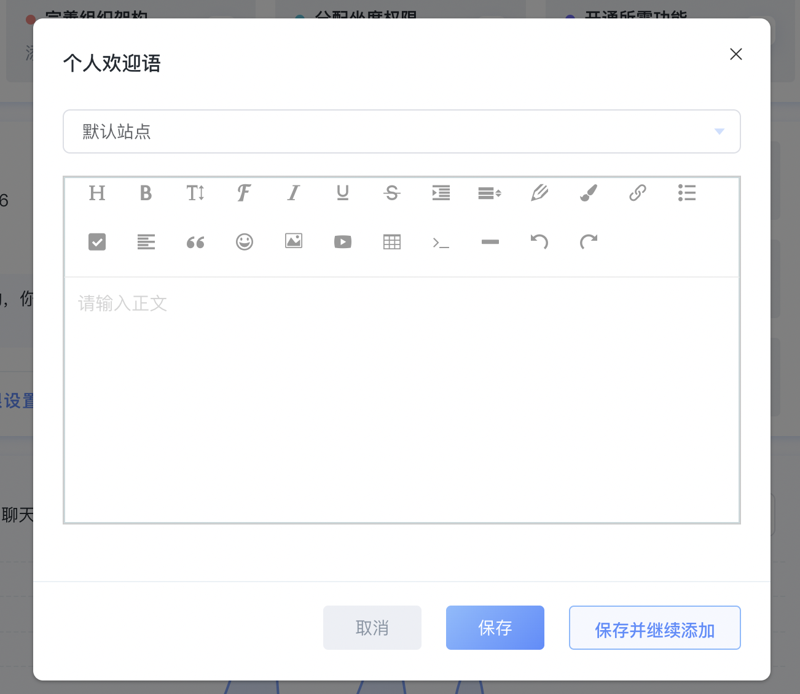Insert a hyperlink
The width and height of the screenshot is (800, 694).
(x=638, y=193)
